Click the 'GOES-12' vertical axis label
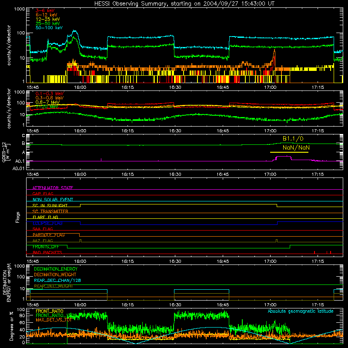 (x=4, y=152)
